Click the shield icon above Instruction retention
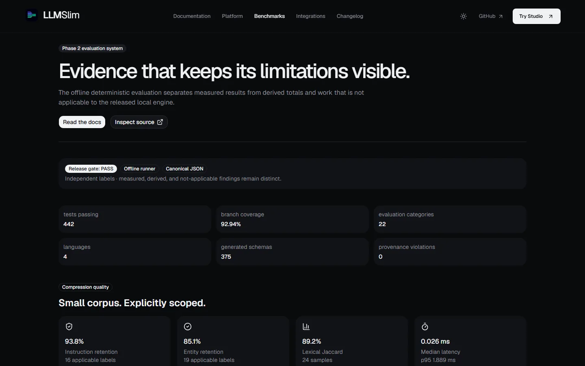The width and height of the screenshot is (585, 366). [x=69, y=327]
